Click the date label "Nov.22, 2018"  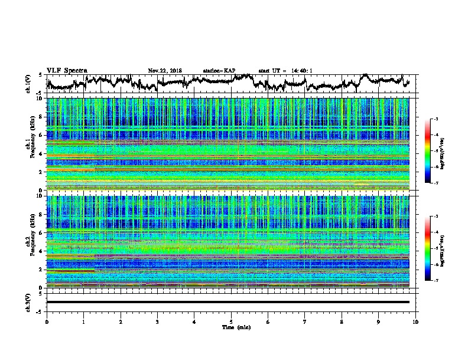click(165, 71)
